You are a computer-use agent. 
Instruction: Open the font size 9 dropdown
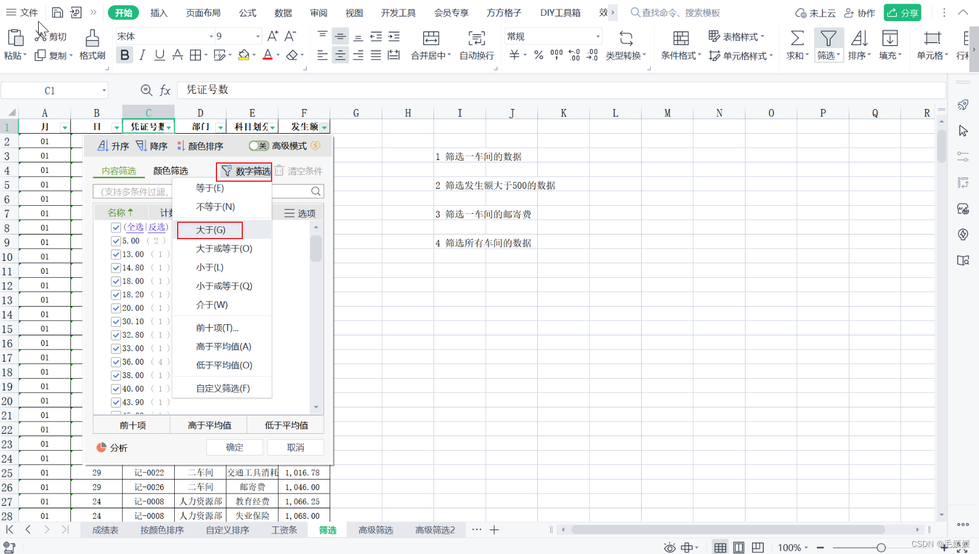pyautogui.click(x=258, y=36)
